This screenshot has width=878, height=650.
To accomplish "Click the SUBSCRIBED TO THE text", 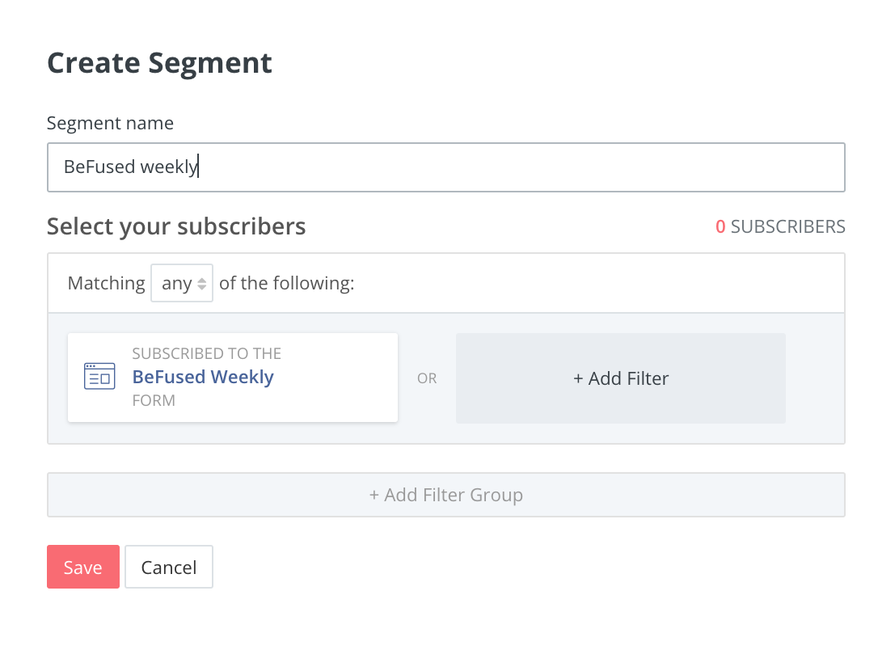I will 206,353.
